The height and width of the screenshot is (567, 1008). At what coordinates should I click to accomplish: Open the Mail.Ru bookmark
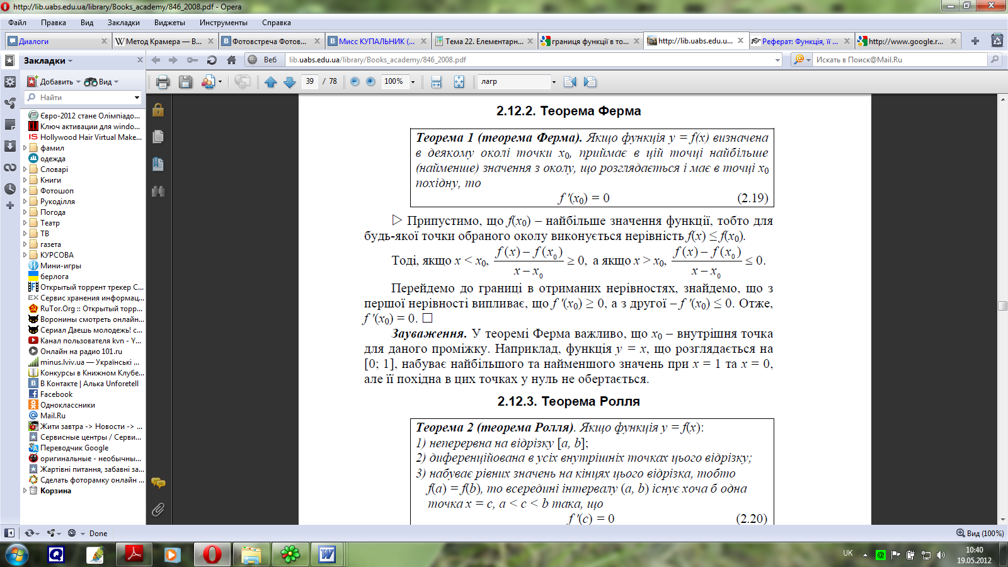52,416
